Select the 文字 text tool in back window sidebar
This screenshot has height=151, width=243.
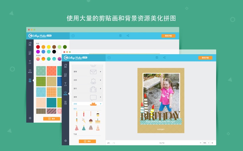30,62
